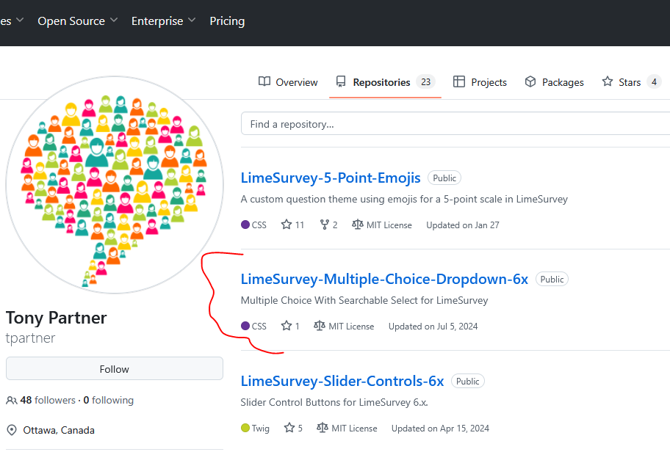The width and height of the screenshot is (670, 452).
Task: Open the Pricing page in header
Action: [227, 21]
